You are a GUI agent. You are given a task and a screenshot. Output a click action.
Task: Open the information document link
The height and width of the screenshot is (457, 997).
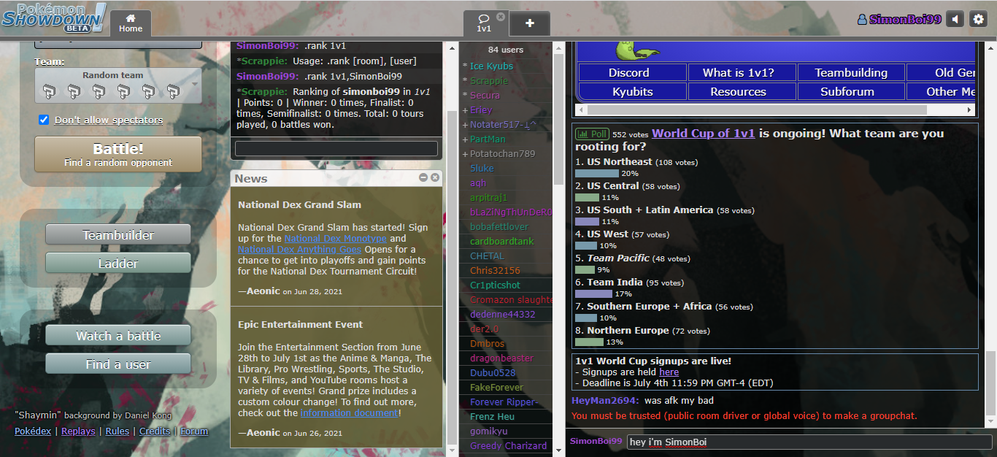(x=349, y=412)
